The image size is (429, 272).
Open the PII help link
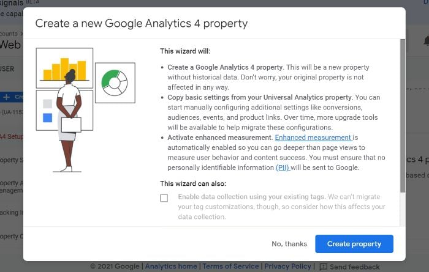283,167
